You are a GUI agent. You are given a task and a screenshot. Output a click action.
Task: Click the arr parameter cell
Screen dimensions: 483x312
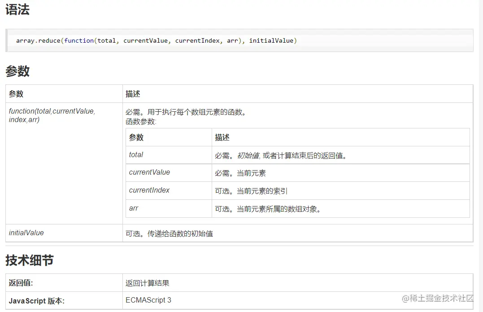169,208
